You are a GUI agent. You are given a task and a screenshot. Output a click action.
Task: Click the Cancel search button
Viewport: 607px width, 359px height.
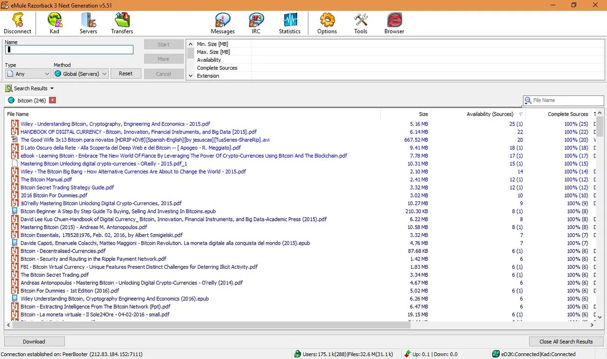click(164, 74)
